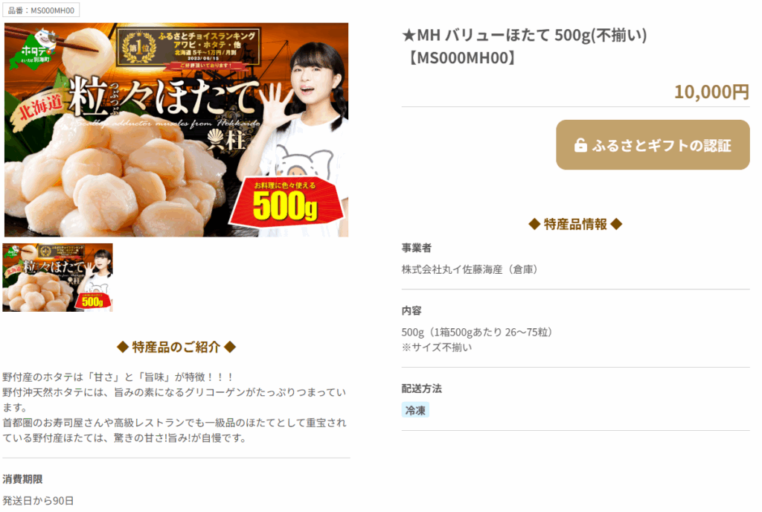Image resolution: width=762 pixels, height=512 pixels.
Task: Click the ふるさとギフトの認証 button
Action: point(652,145)
